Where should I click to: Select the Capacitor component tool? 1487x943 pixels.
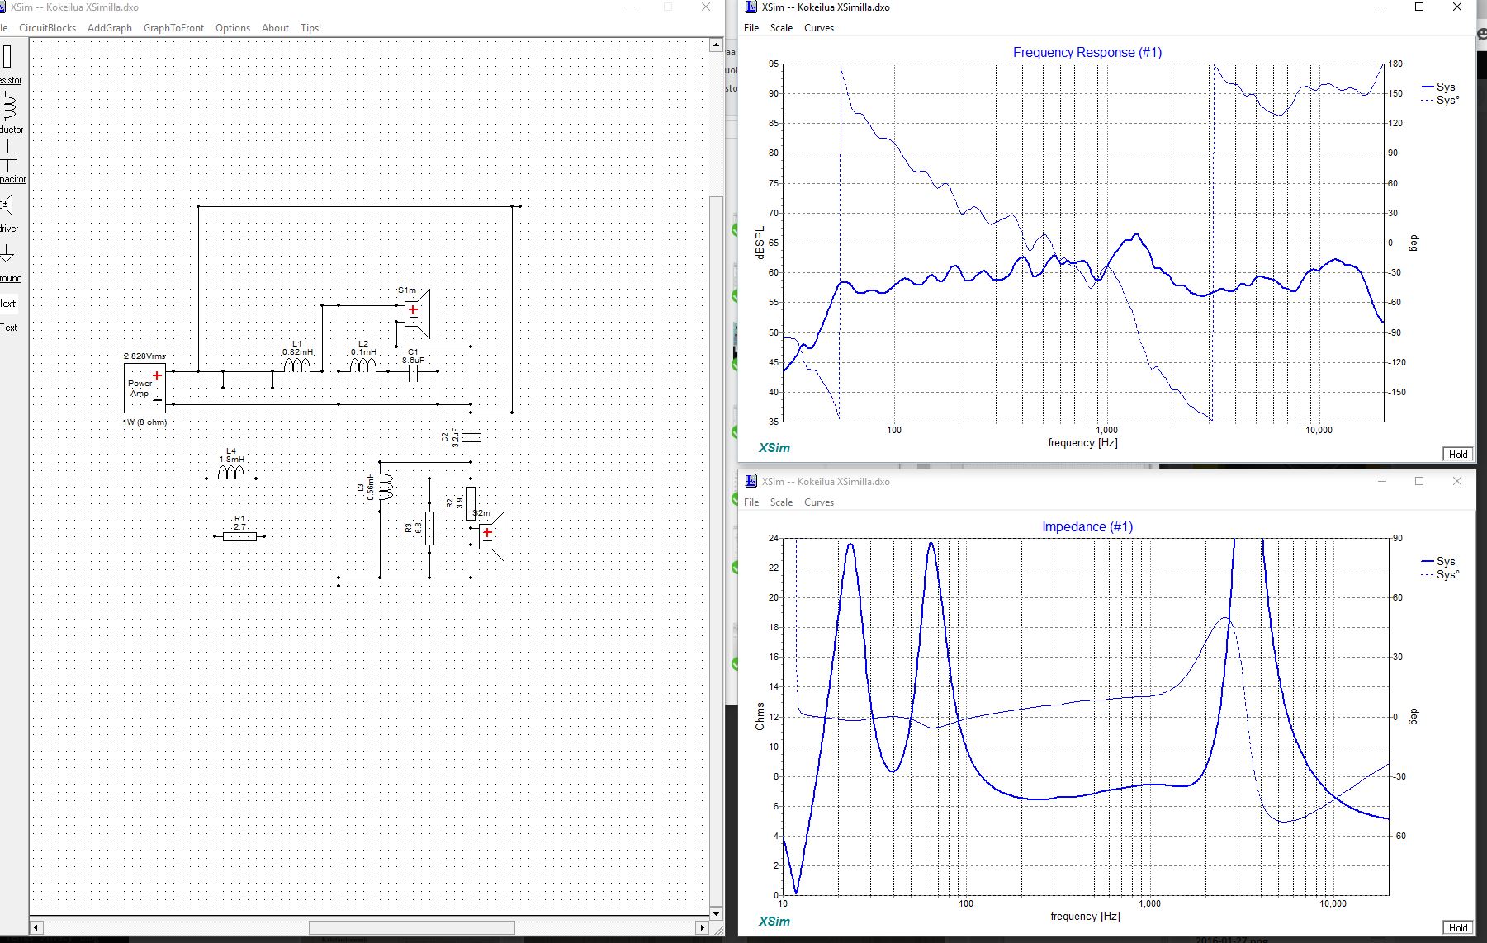[8, 162]
